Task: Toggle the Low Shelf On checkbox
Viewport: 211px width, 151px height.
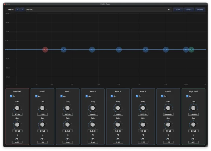Action: (x=11, y=96)
